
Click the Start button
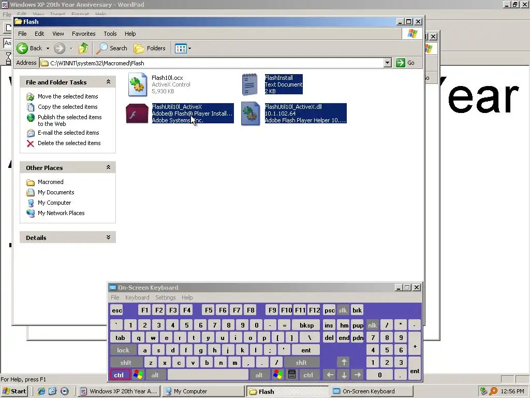14,391
